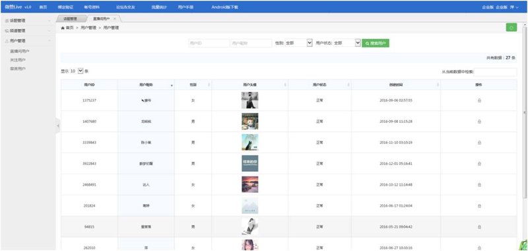Click the user ID cell 3339843
528x251 pixels.
click(x=89, y=143)
